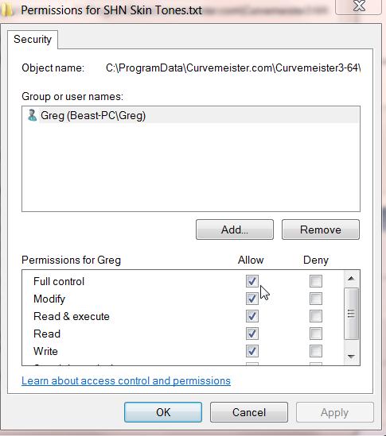
Task: Uncheck Allow for Modify permission
Action: 252,299
